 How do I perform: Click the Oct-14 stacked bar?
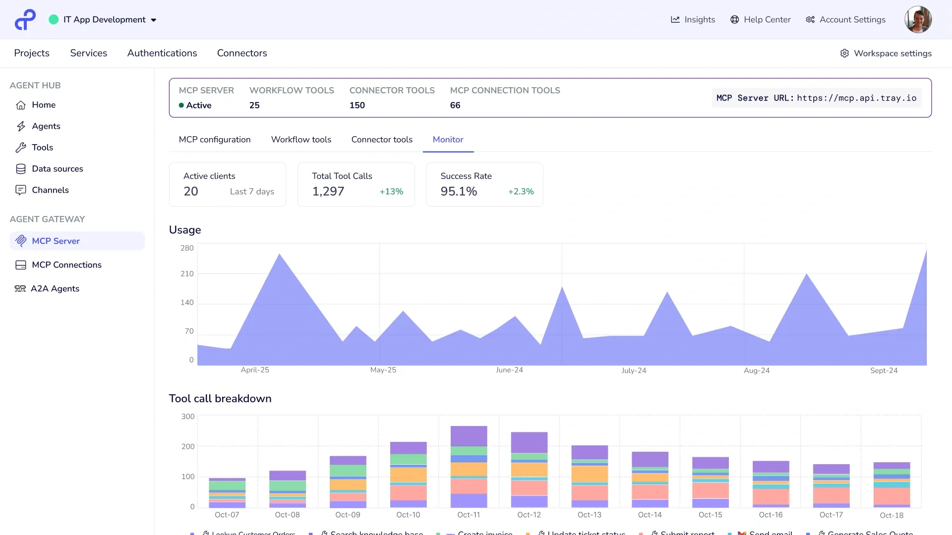650,480
